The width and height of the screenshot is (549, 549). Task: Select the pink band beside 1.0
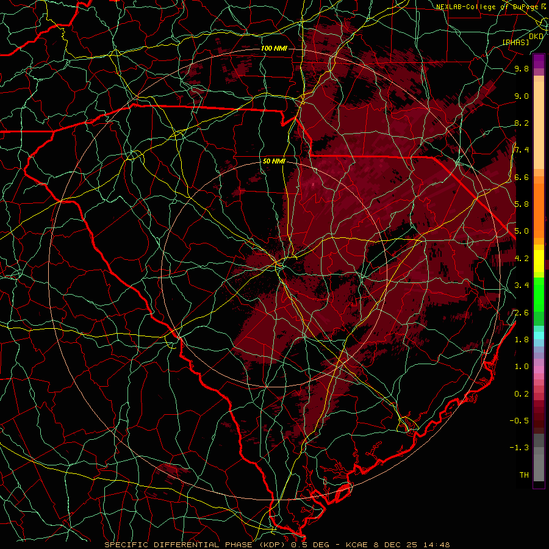click(539, 370)
